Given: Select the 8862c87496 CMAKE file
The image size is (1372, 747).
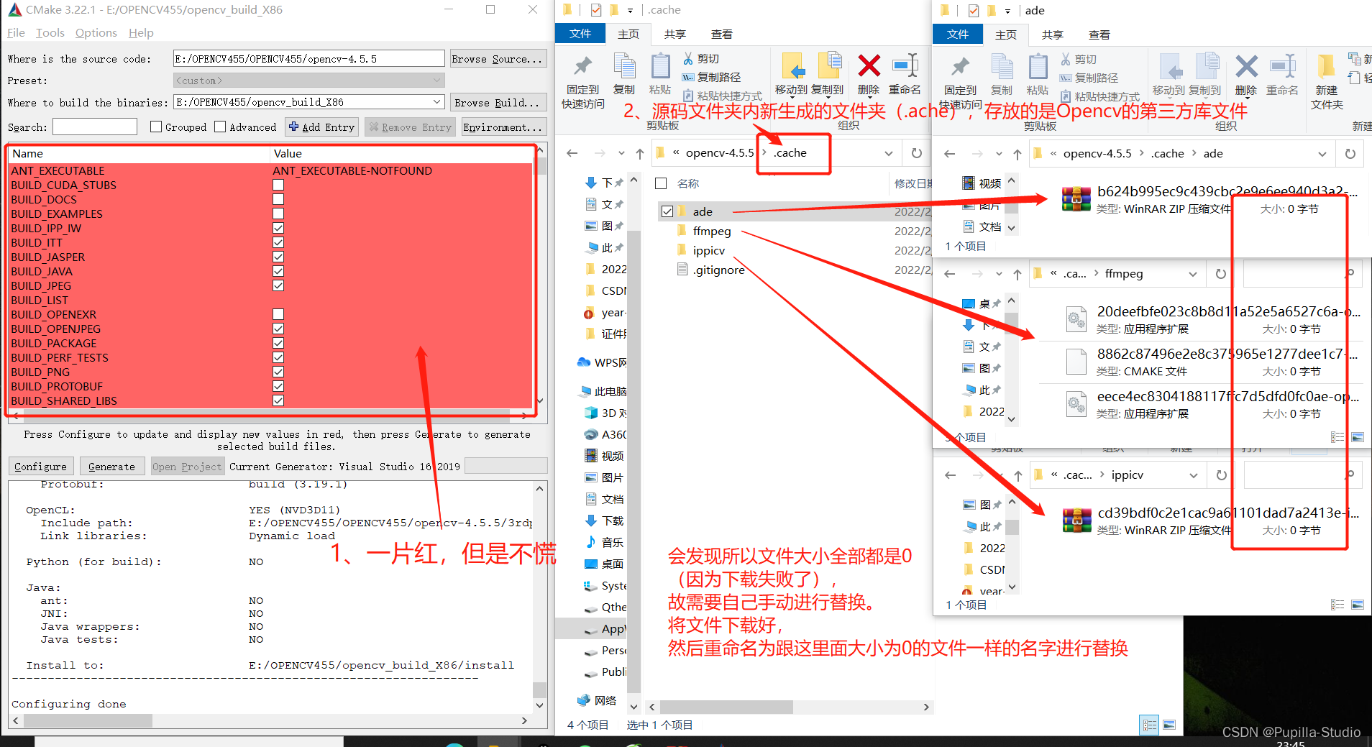Looking at the screenshot, I should (x=1209, y=362).
